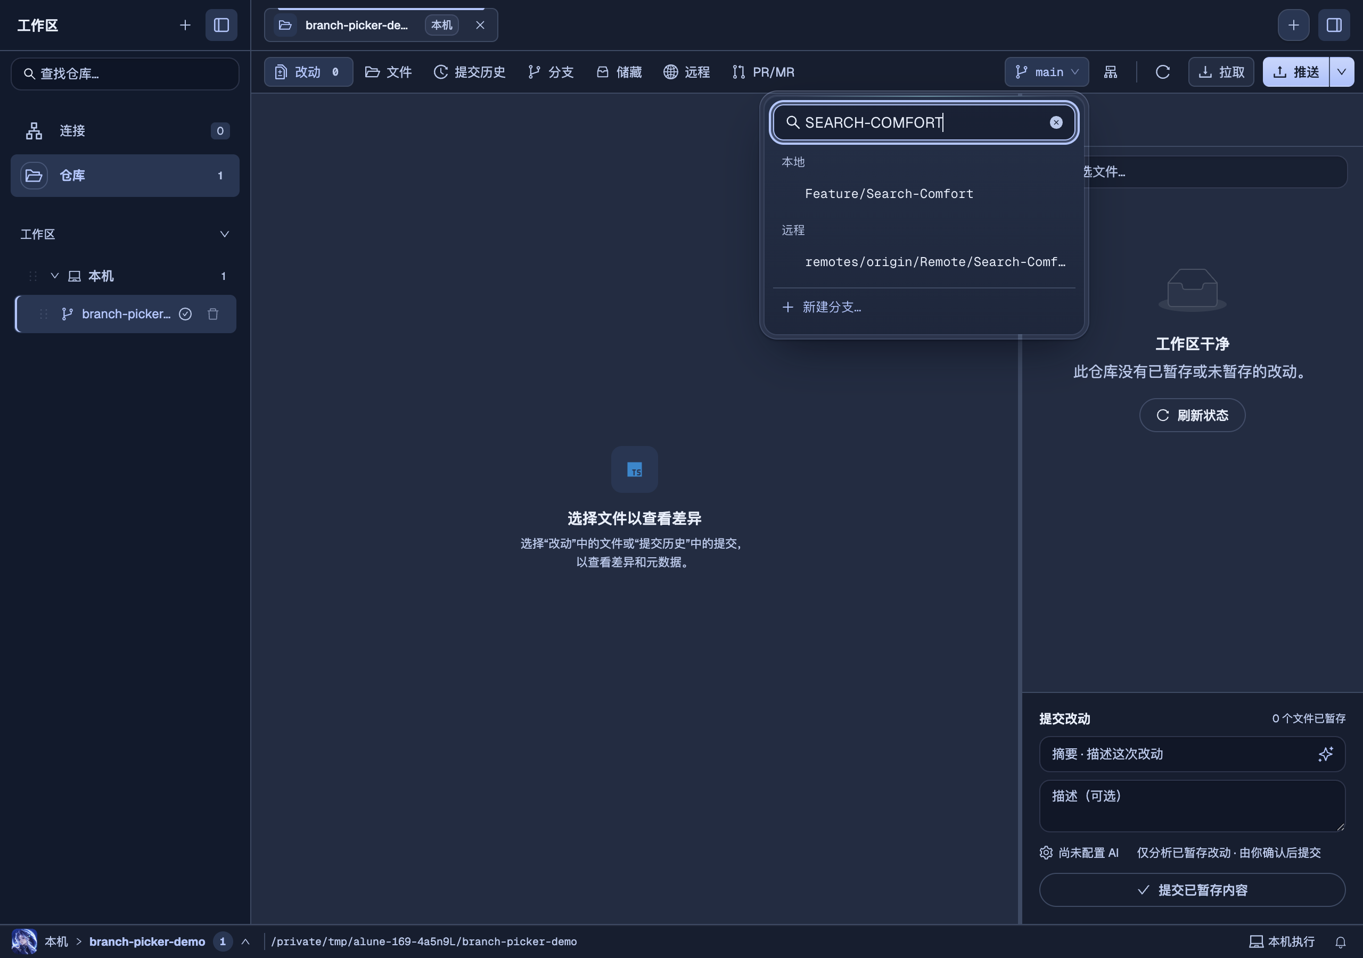This screenshot has height=958, width=1363.
Task: Open the 储藏 stash tab
Action: coord(619,72)
